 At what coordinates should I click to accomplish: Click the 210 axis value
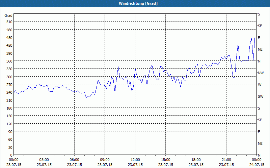[x=10, y=100]
